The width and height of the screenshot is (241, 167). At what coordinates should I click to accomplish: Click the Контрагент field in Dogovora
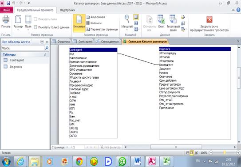(x=166, y=65)
